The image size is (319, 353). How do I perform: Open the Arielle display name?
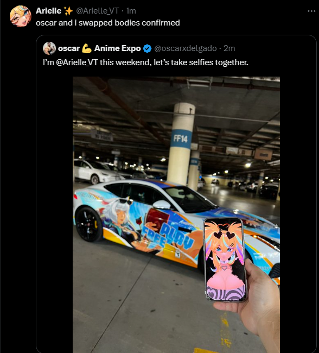pos(49,11)
